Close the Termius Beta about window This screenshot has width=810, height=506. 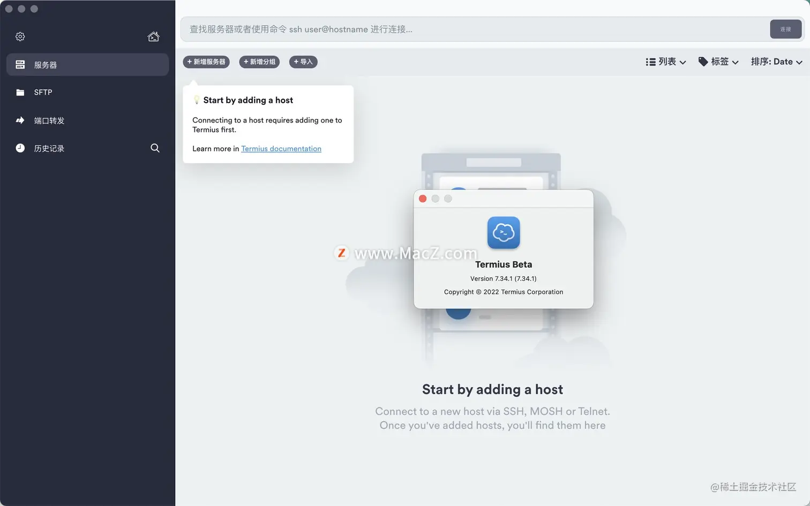[x=422, y=199]
